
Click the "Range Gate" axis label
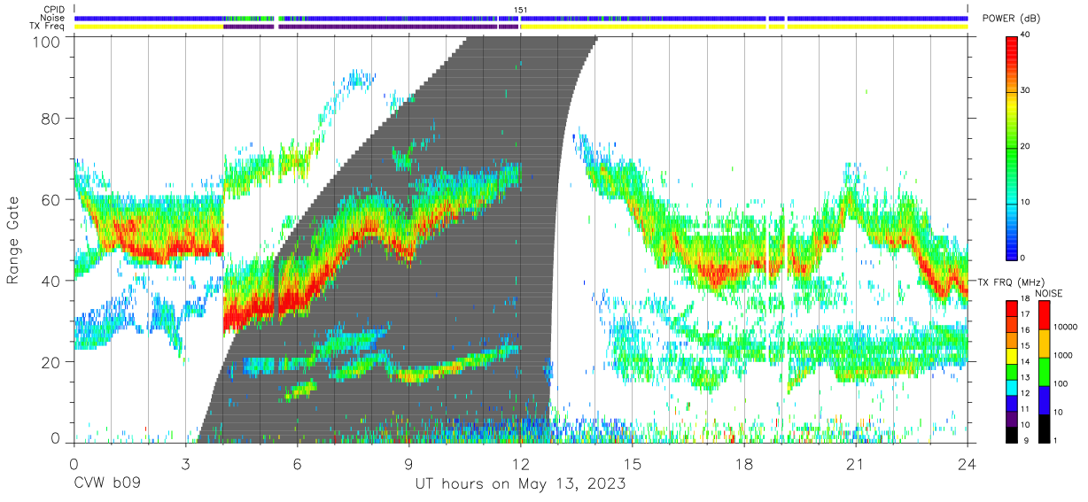[x=13, y=241]
